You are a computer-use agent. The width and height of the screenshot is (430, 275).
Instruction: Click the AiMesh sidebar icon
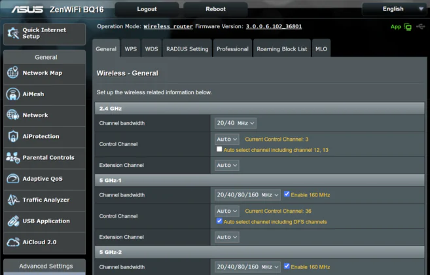tap(12, 94)
